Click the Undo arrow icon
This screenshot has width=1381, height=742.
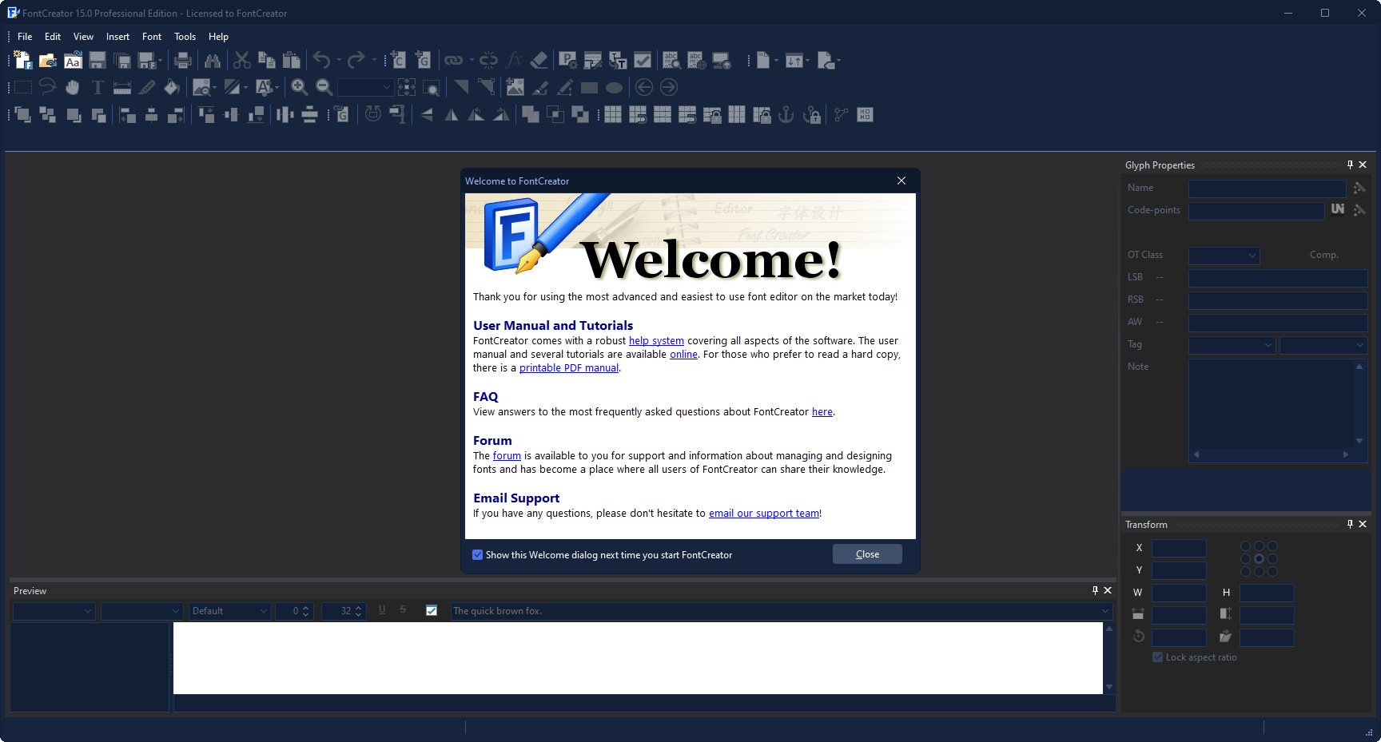point(321,60)
